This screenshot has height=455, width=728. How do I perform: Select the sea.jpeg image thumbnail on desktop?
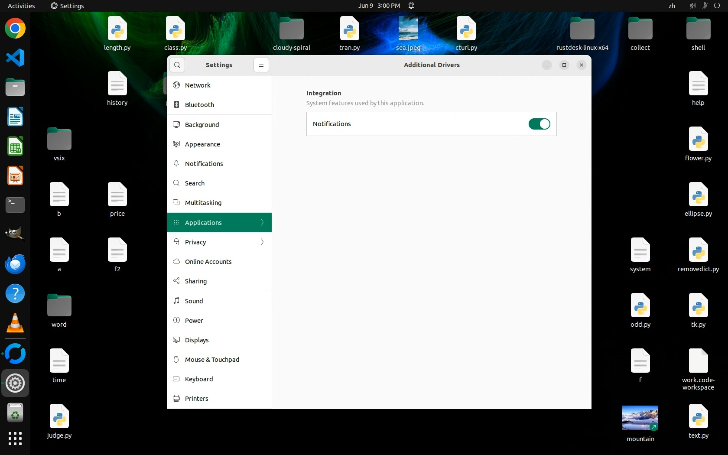pos(408,29)
